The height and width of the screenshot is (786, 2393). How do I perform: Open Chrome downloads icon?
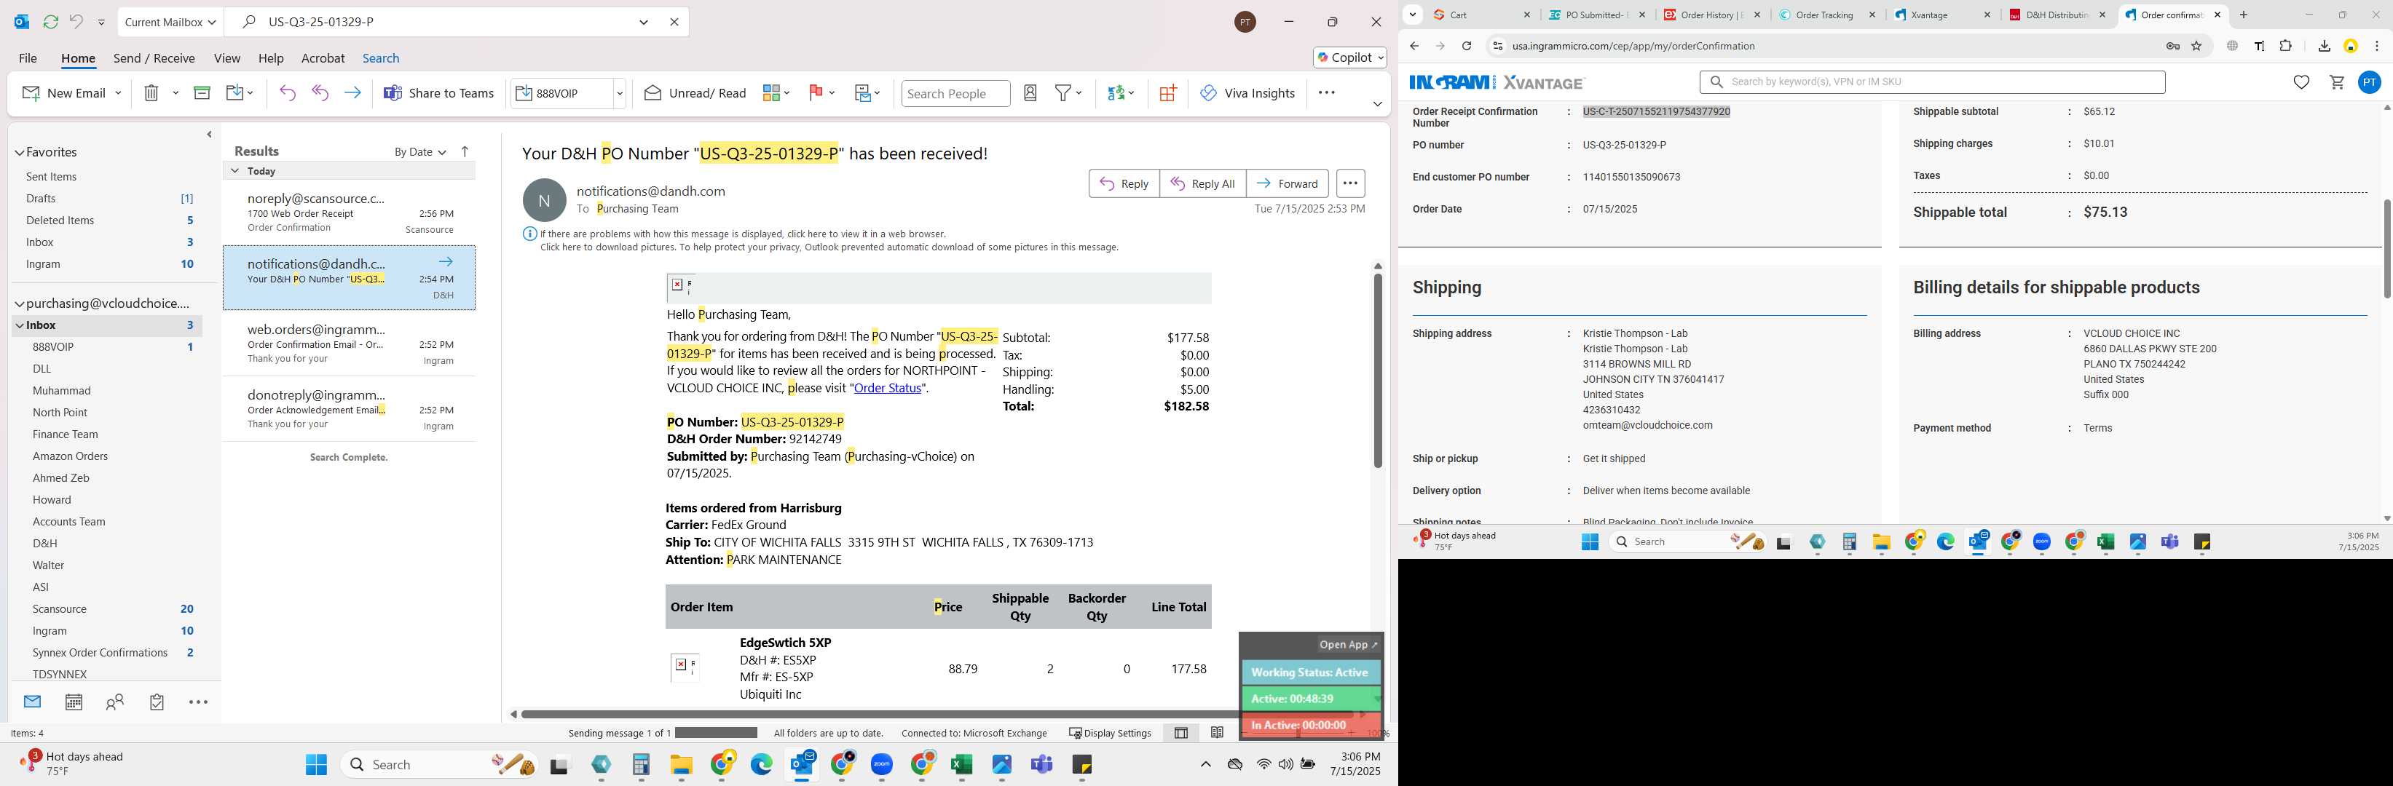pyautogui.click(x=2323, y=45)
